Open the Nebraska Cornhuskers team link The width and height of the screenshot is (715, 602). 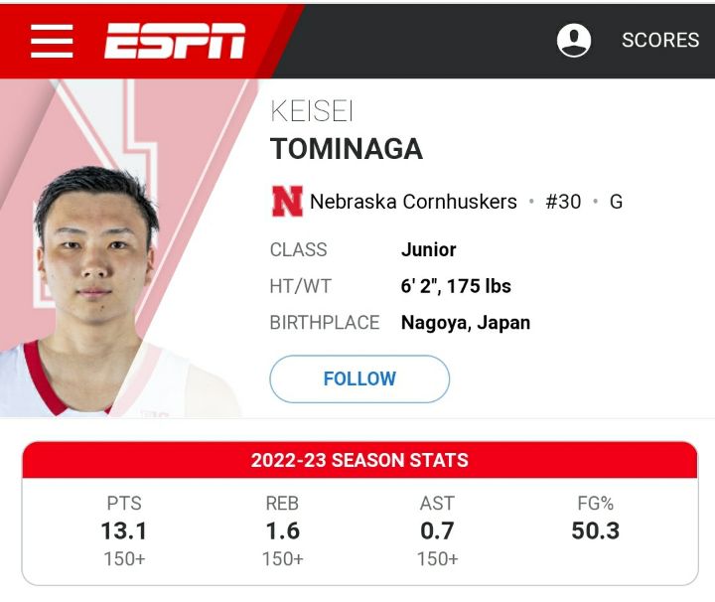tap(413, 202)
